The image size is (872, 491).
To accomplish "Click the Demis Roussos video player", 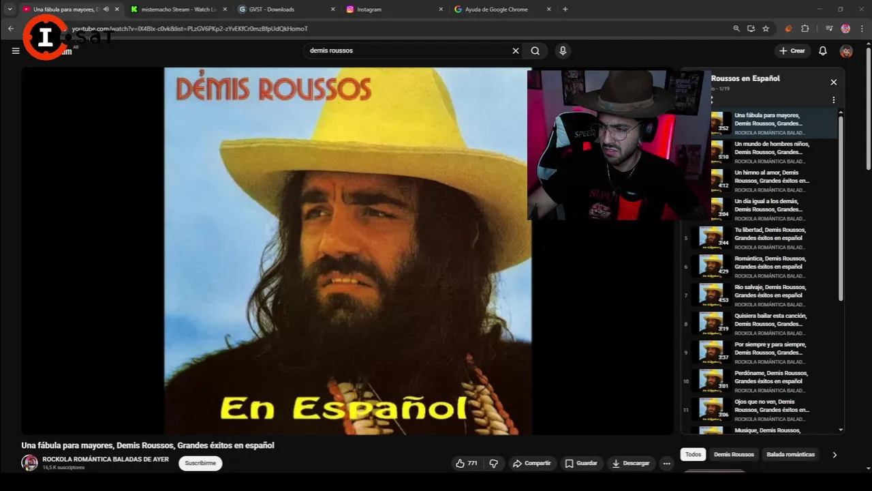I will (347, 251).
